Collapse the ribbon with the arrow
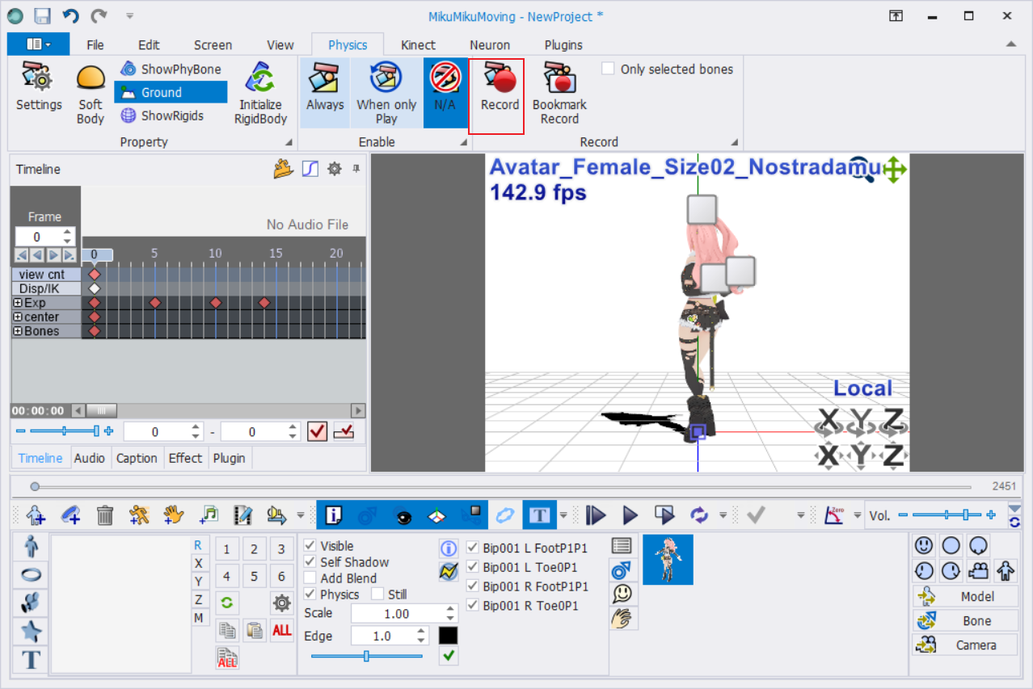 coord(1010,44)
